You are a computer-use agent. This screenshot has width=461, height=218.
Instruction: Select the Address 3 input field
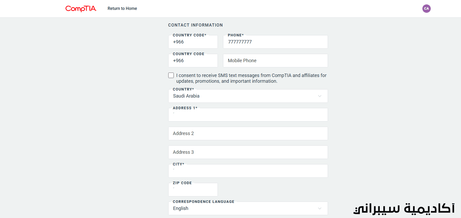click(248, 152)
